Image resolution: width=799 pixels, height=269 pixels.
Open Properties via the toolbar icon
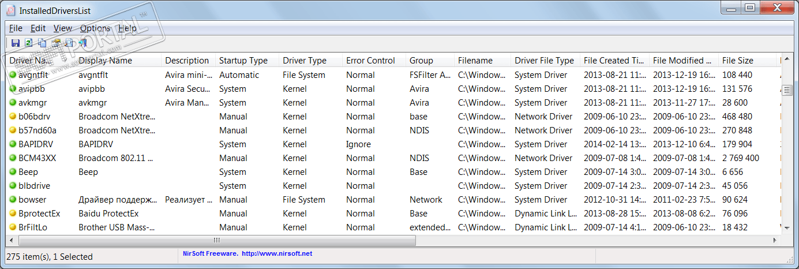(x=56, y=43)
